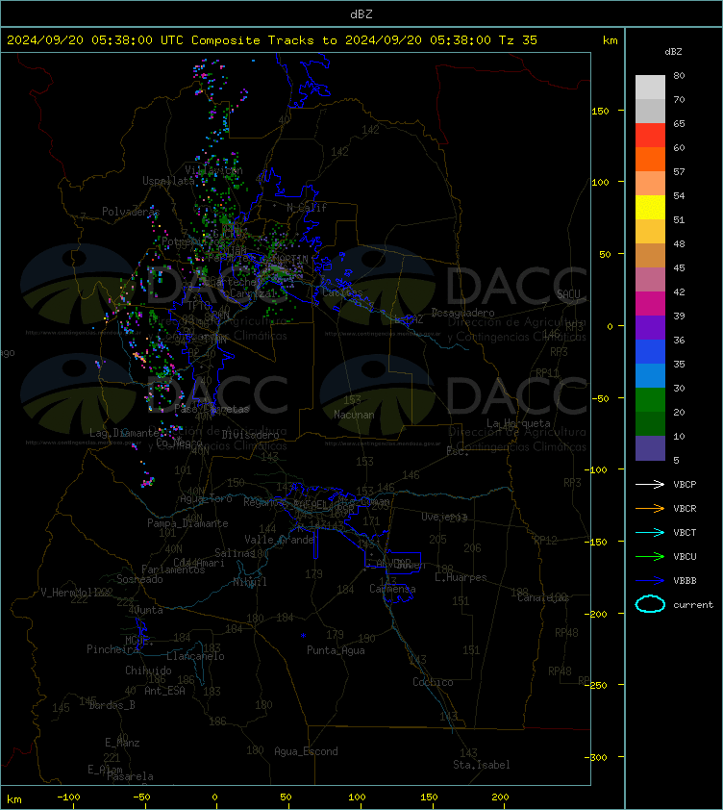Viewport: 723px width, 810px height.
Task: Pick the light blue swatch between 35 and 30
Action: click(650, 375)
